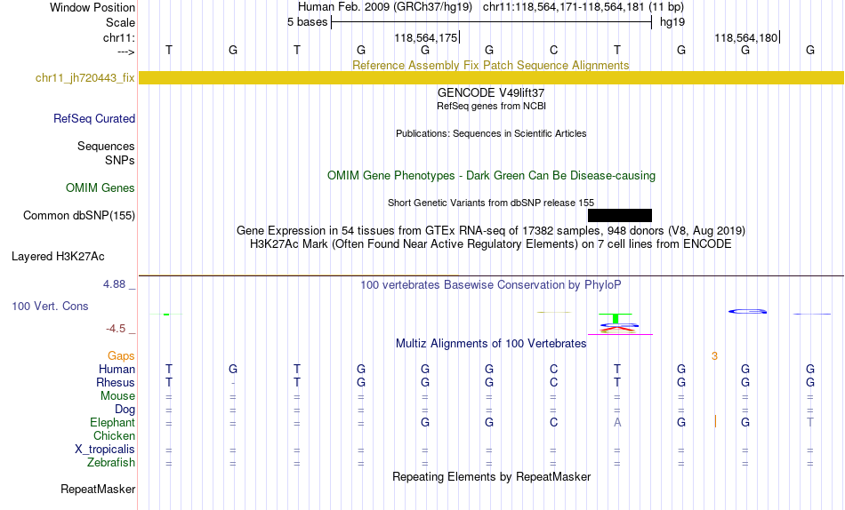Click the OMIM Gene Phenotypes title
This screenshot has width=845, height=510.
coord(491,176)
